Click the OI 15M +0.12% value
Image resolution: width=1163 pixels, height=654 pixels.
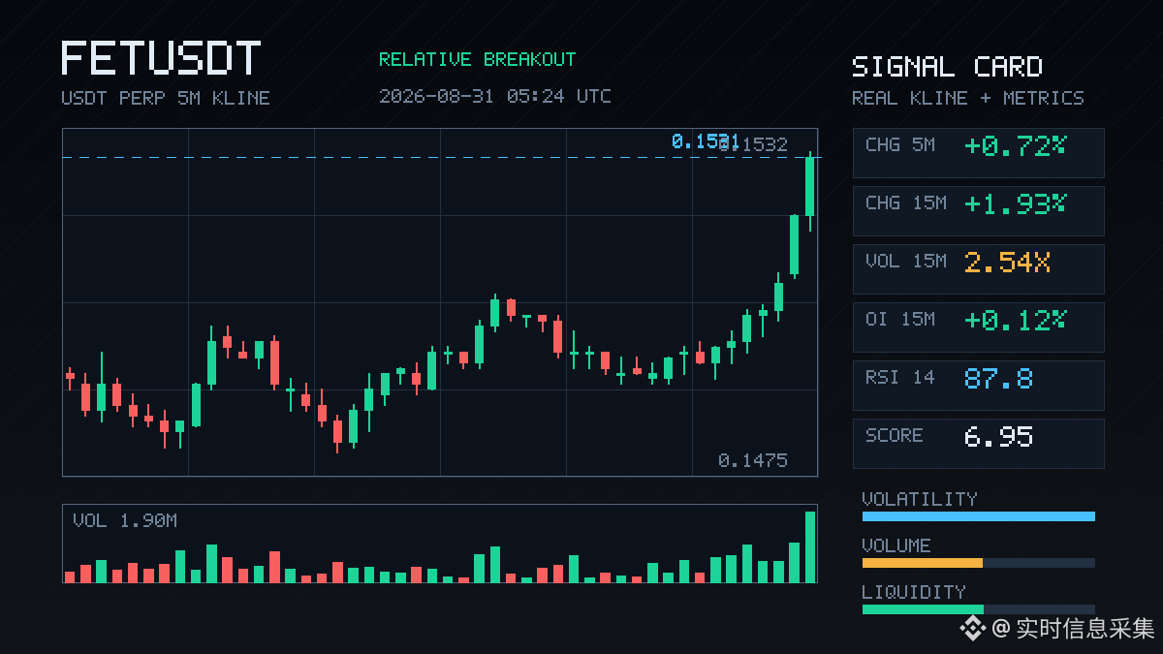1015,320
